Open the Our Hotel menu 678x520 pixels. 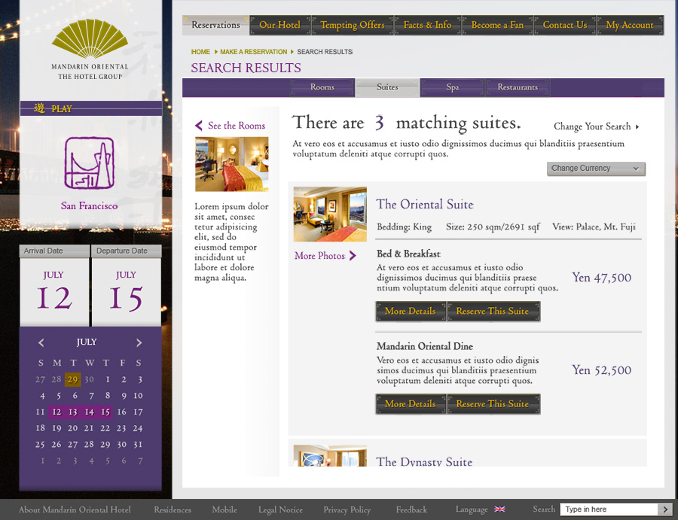[279, 25]
